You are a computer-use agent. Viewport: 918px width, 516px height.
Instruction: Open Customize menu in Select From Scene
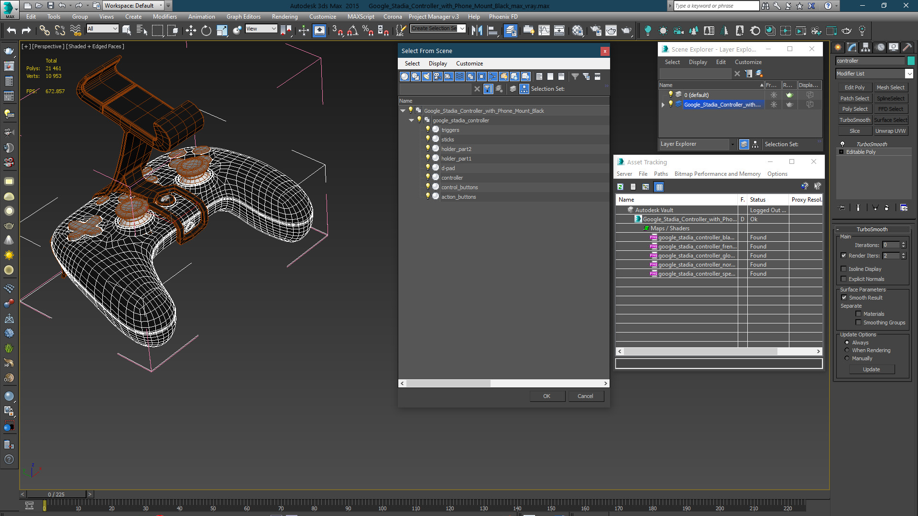pyautogui.click(x=469, y=64)
